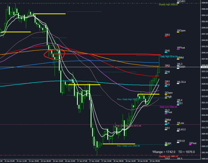The image size is (208, 163).
Task: Click the Daily High 2039.20 label
Action: 169,57
